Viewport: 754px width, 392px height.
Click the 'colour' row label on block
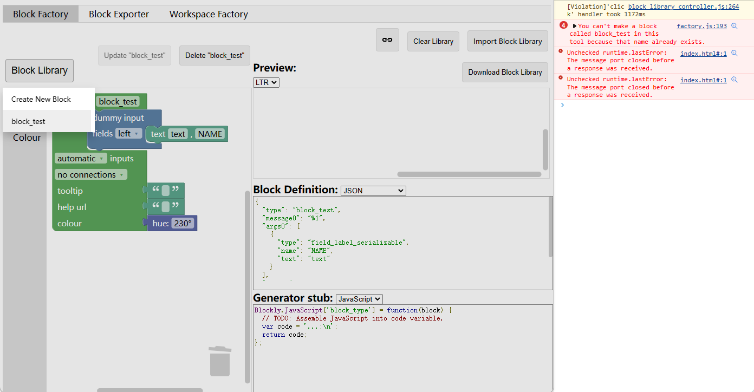(x=69, y=223)
